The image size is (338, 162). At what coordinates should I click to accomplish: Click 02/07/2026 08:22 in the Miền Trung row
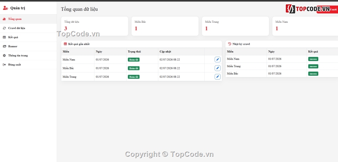pyautogui.click(x=170, y=77)
